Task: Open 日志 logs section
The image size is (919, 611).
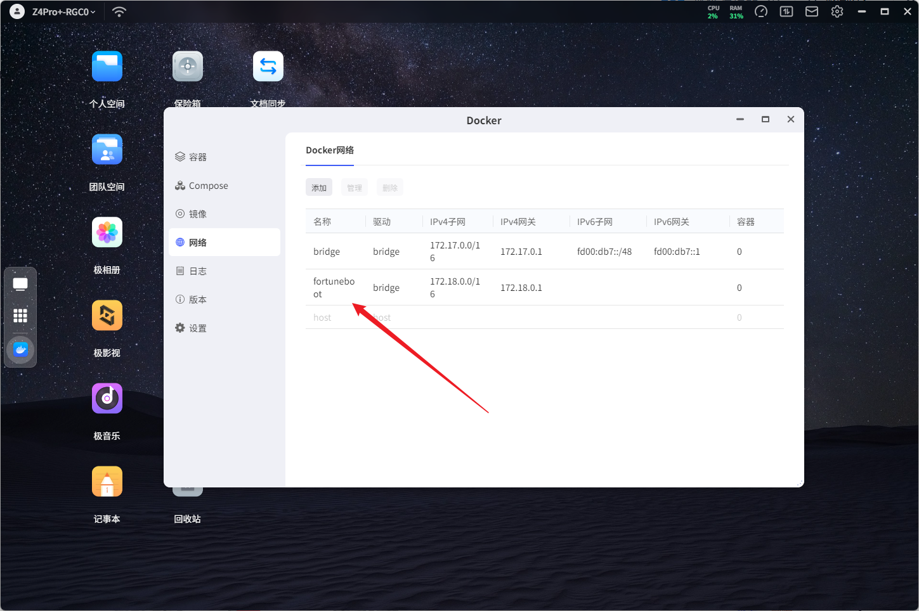Action: pos(198,271)
